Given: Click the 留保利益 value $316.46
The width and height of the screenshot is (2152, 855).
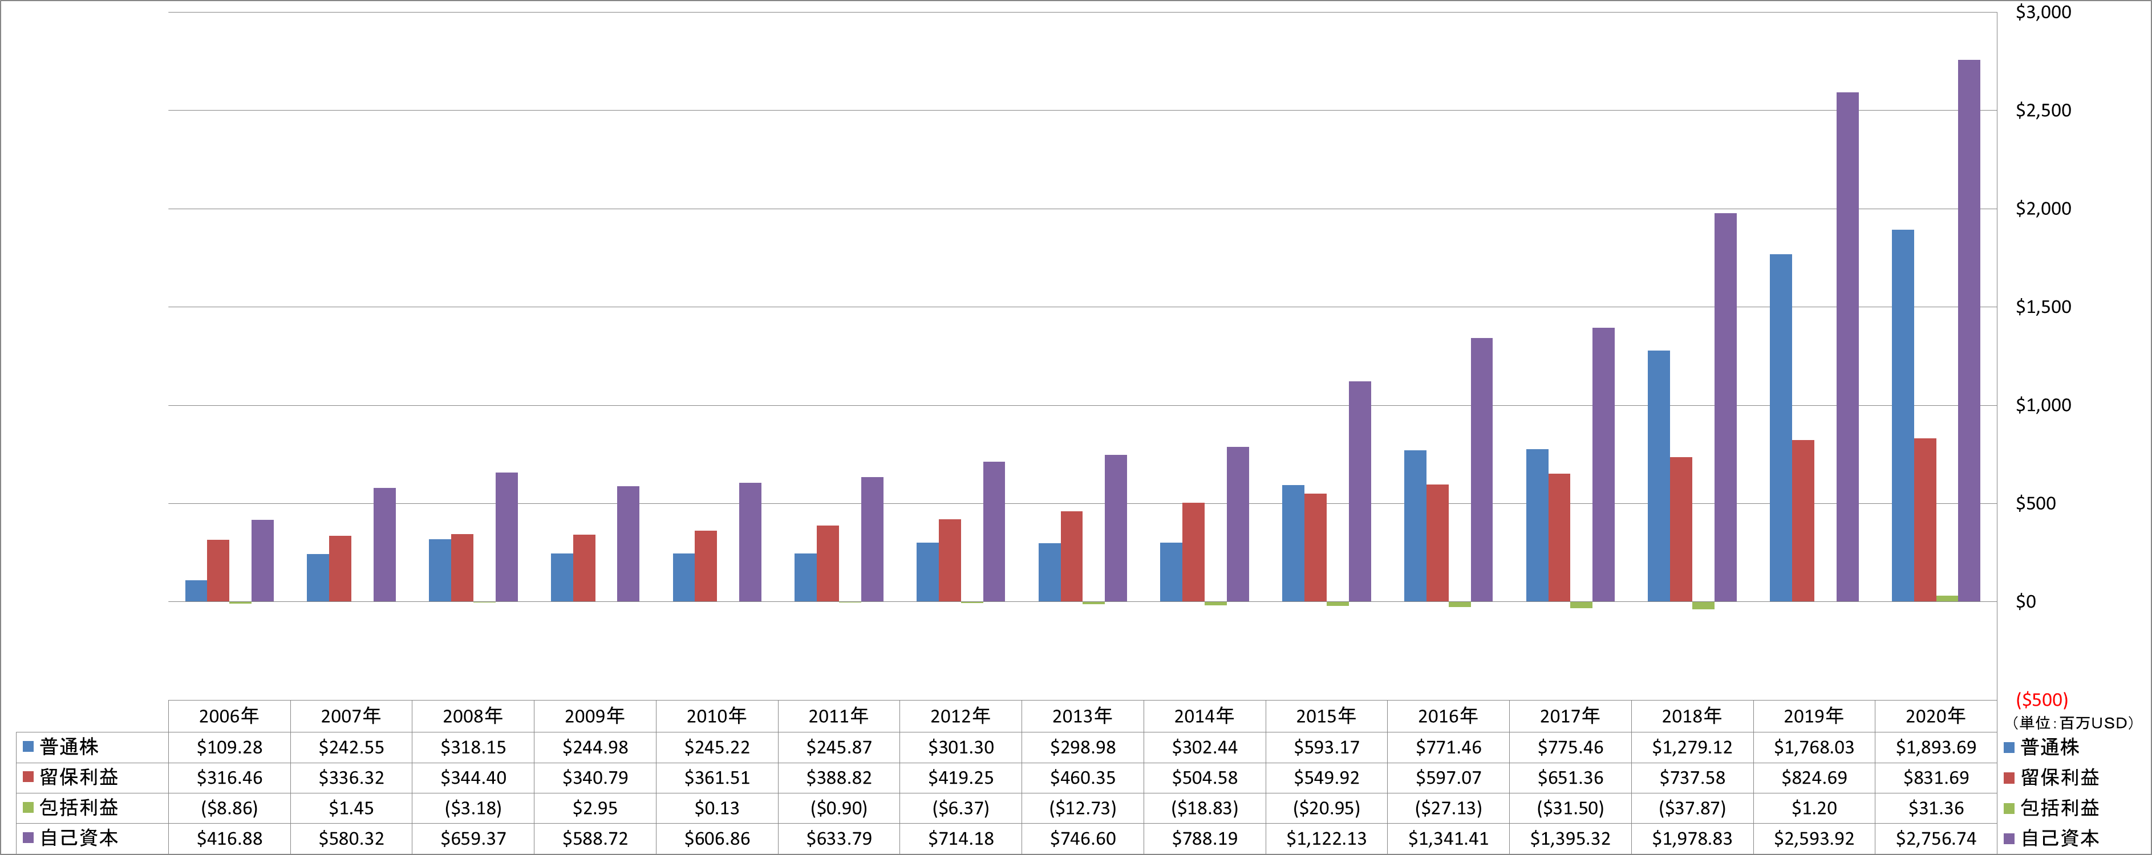Looking at the screenshot, I should click(x=229, y=777).
